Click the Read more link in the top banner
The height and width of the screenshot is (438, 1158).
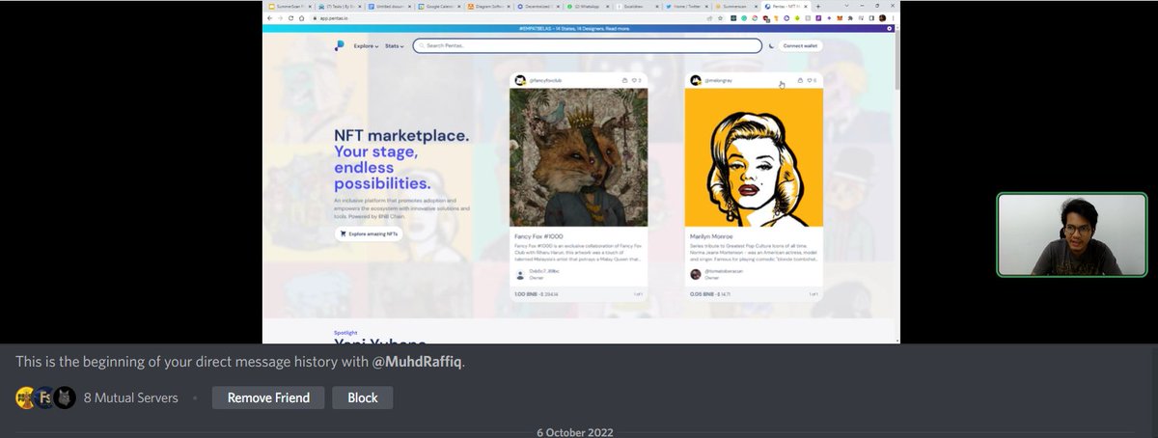(620, 29)
